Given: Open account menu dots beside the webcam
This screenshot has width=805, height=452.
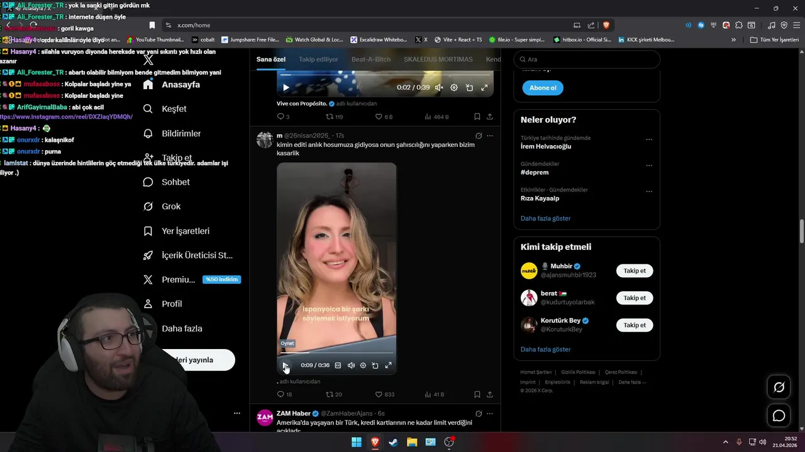Looking at the screenshot, I should pos(237,413).
